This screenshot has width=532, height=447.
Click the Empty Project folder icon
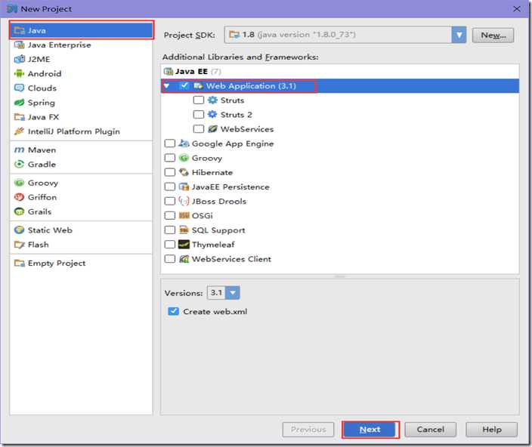click(20, 263)
